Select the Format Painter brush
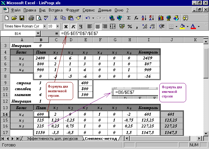This screenshot has height=149, width=209. [78, 18]
